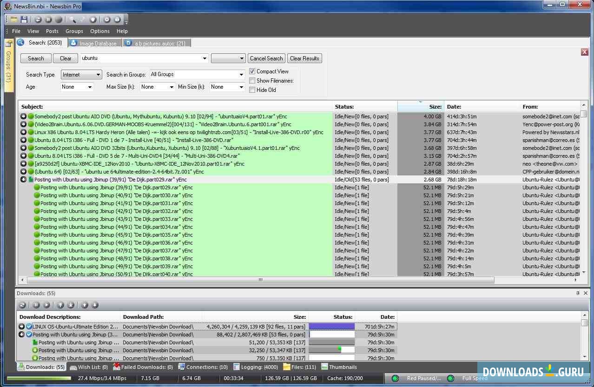Click the gear options icon in main toolbar

tap(107, 19)
